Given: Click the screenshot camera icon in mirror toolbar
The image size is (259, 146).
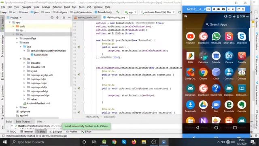Looking at the screenshot, I should pos(223,9).
